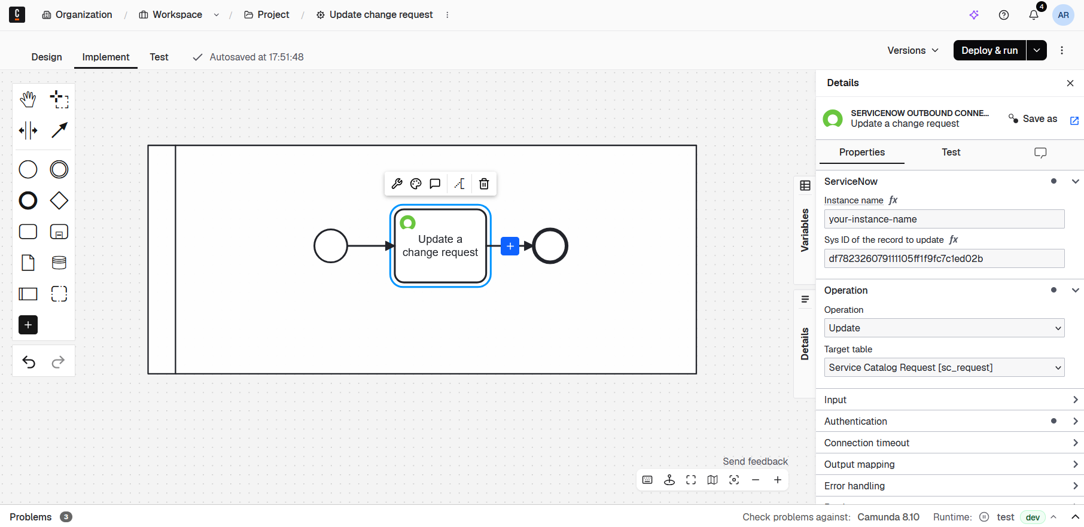
Task: Open the keyboard shortcuts icon
Action: tap(647, 480)
